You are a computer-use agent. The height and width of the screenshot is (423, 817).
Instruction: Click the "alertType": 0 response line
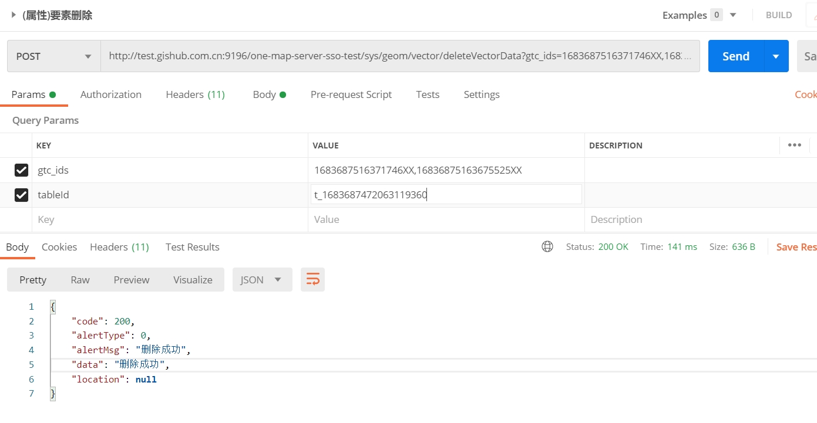pyautogui.click(x=111, y=335)
